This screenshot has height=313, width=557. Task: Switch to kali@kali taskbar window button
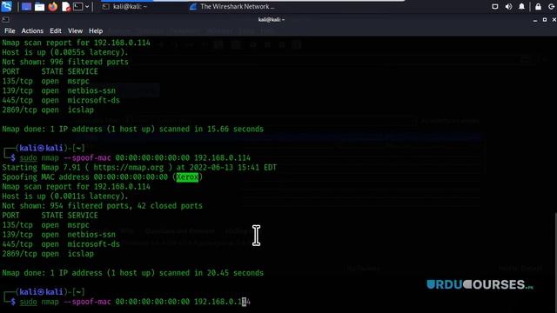click(125, 6)
